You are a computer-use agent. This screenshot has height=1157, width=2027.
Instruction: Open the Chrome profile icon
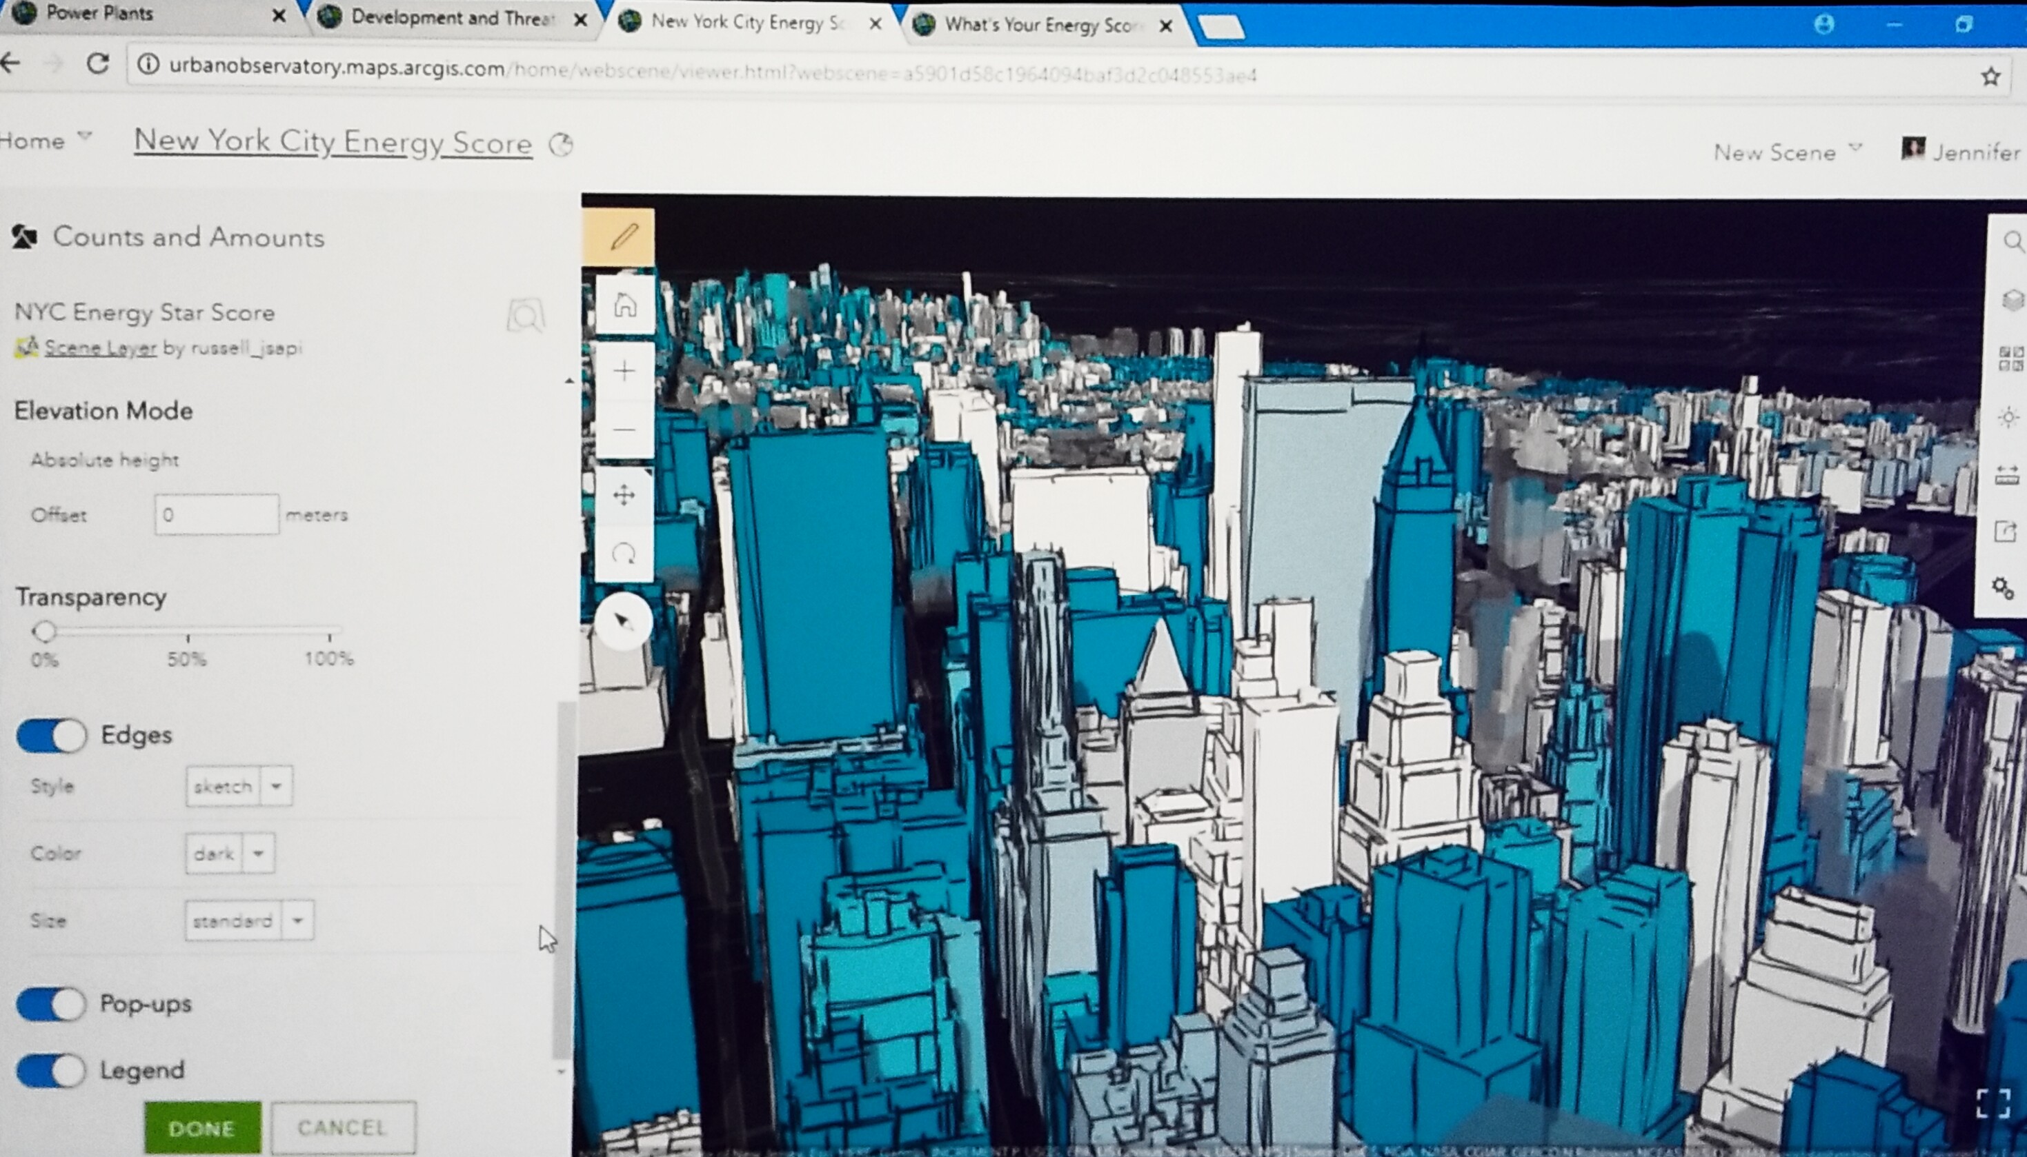1823,25
